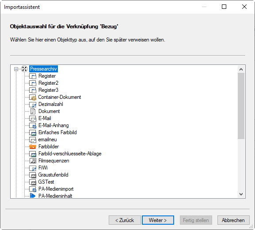
Task: Select the Container-Dokument package icon
Action: tap(33, 97)
